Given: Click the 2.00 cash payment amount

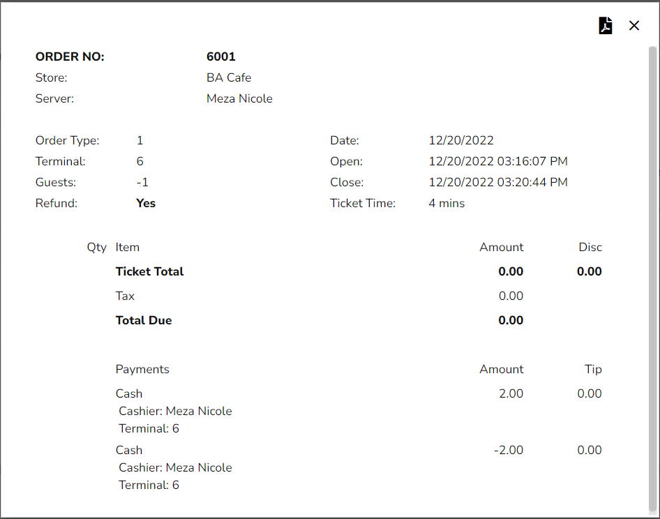Looking at the screenshot, I should click(511, 393).
